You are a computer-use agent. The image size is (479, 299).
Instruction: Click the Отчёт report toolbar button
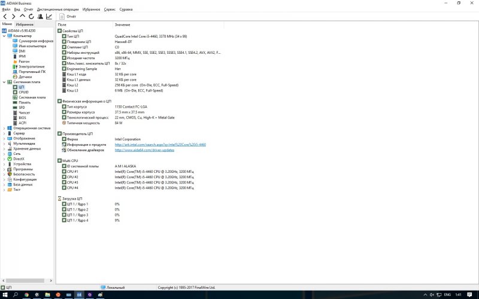coord(68,17)
